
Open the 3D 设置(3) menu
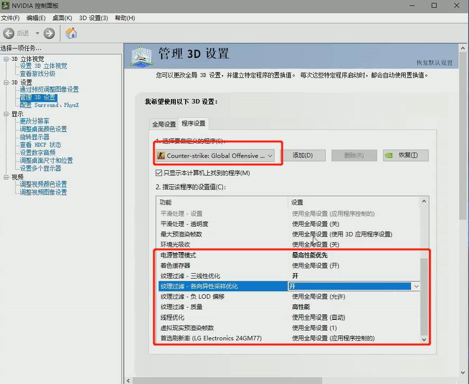[x=93, y=18]
